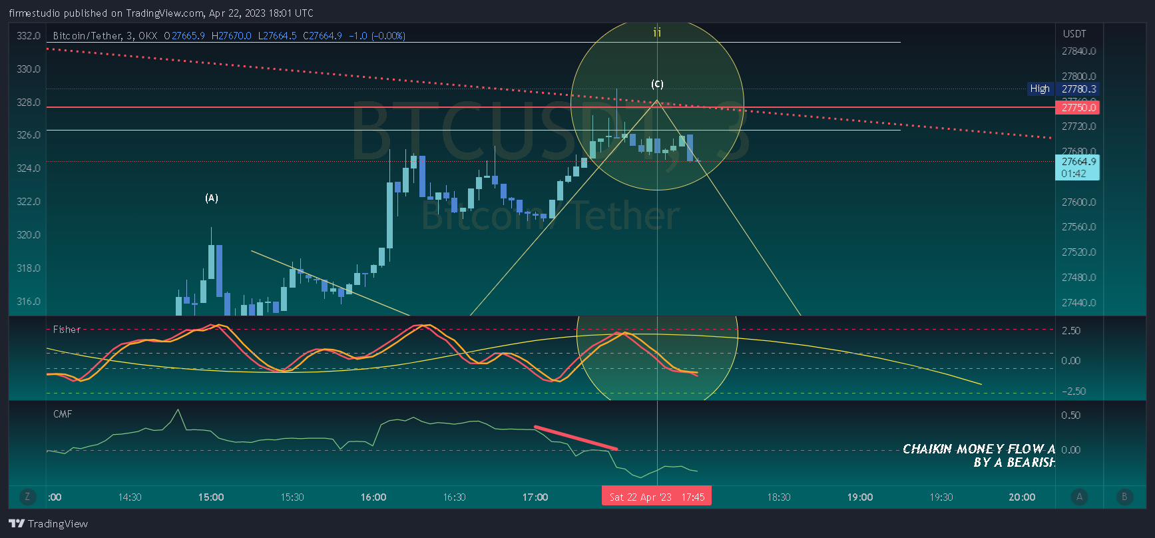
Task: Click the 19:00 time axis label
Action: click(860, 497)
